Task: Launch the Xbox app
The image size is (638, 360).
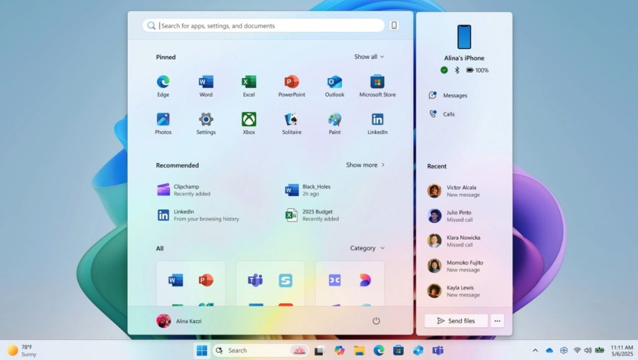Action: tap(249, 124)
